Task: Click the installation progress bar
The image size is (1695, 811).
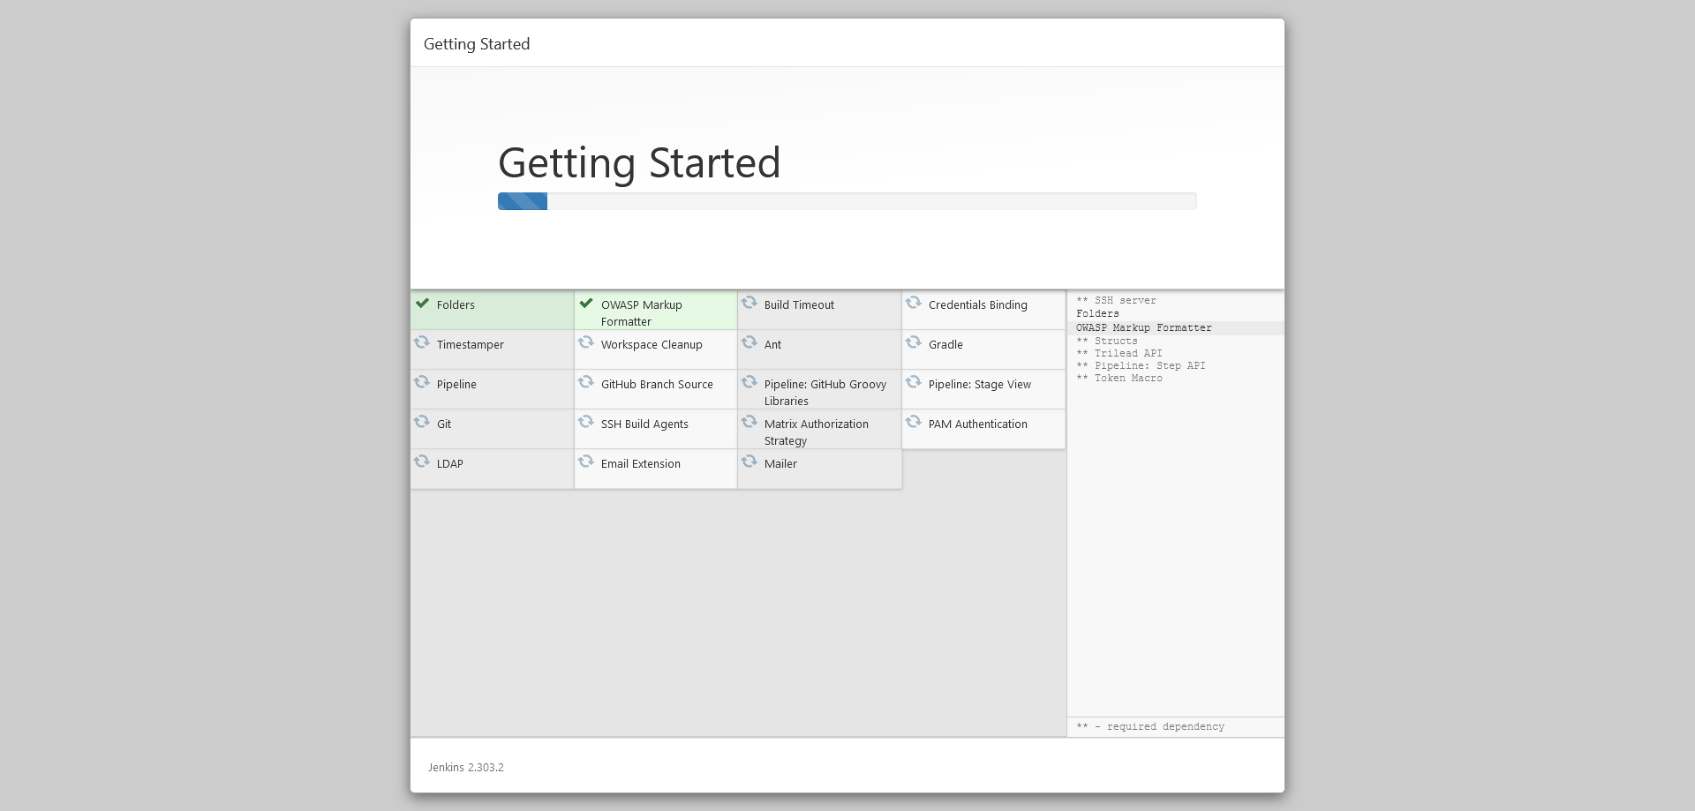Action: (x=847, y=200)
